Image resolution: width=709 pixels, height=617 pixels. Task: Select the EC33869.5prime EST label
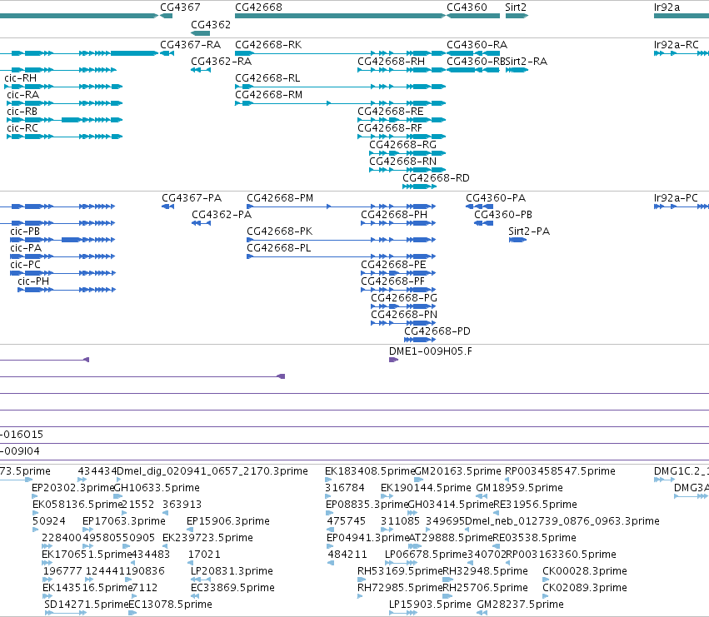click(x=232, y=588)
